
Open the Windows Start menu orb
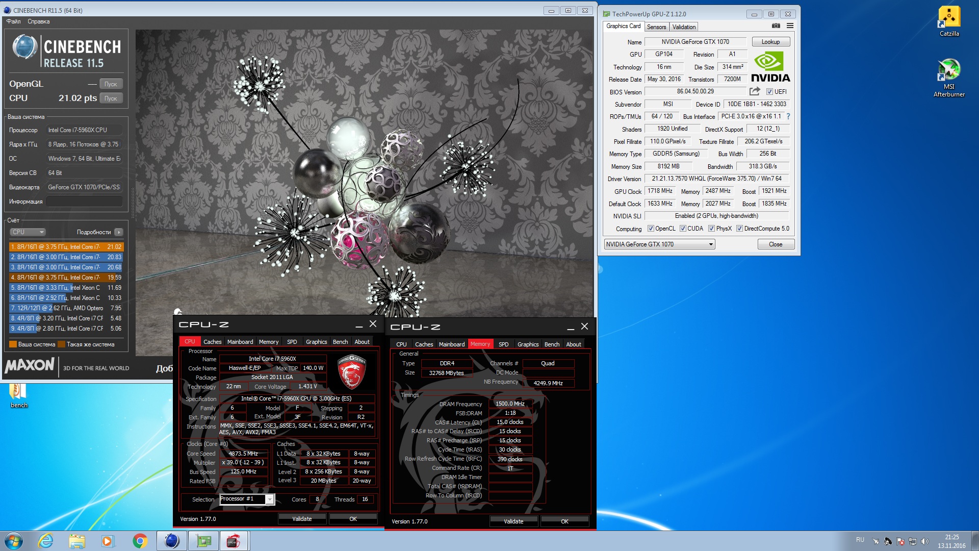pyautogui.click(x=13, y=541)
